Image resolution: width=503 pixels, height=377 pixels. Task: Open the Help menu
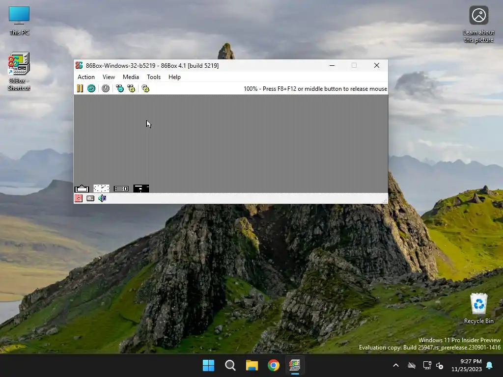(174, 77)
